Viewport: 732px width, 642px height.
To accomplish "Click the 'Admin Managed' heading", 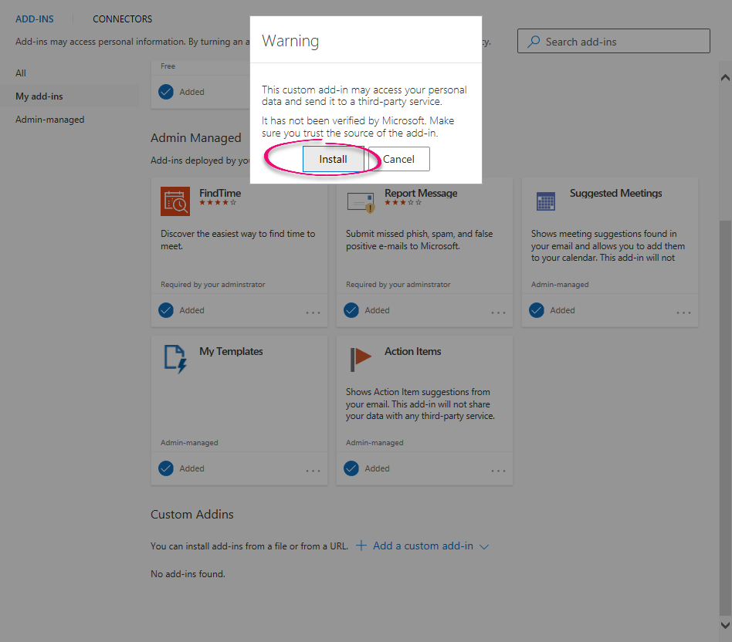I will (195, 137).
